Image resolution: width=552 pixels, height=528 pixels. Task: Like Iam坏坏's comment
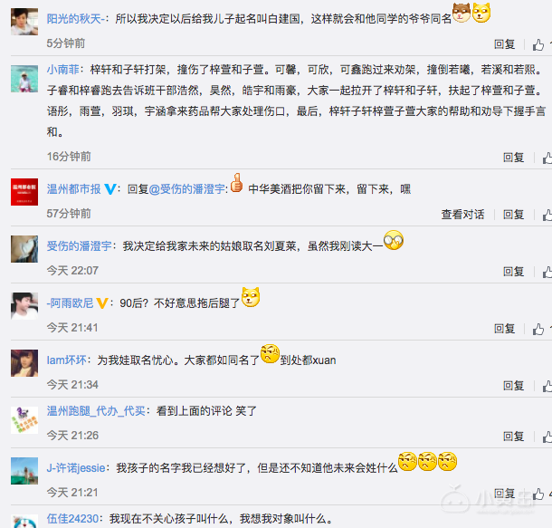[547, 386]
